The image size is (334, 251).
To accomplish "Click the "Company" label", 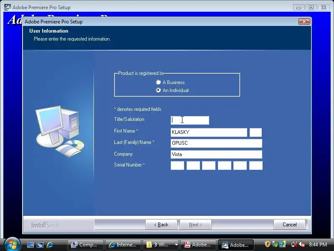I will pyautogui.click(x=123, y=154).
